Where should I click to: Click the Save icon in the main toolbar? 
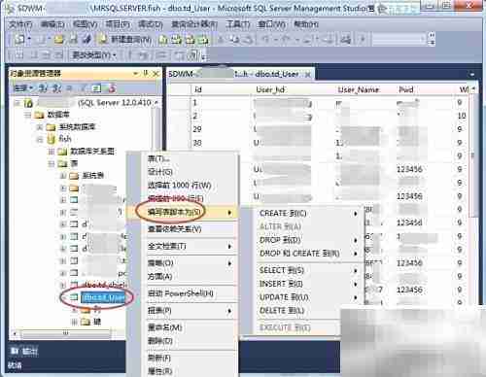pyautogui.click(x=74, y=40)
